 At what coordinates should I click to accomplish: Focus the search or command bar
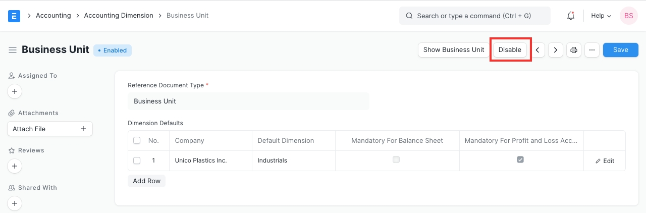tap(474, 16)
